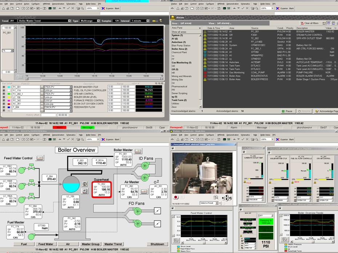
Task: Click the cancel X icon in trend window toolbar
Action: click(73, 8)
